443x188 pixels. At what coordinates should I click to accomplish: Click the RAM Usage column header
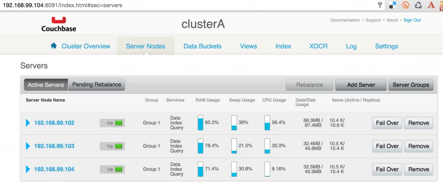pyautogui.click(x=208, y=100)
